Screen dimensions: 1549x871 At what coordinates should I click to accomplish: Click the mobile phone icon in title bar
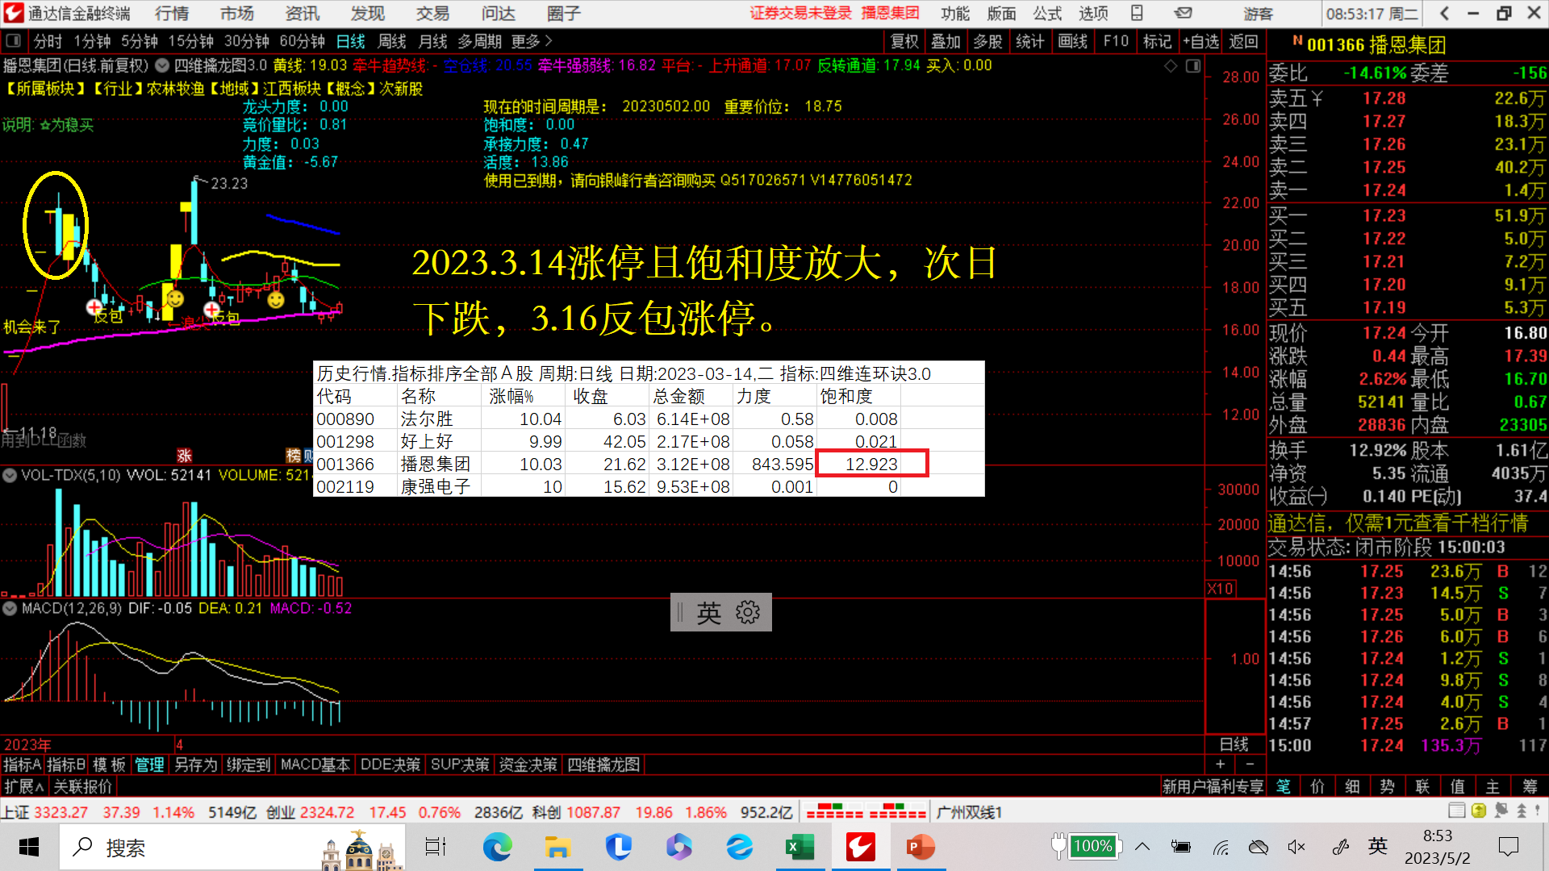point(1137,13)
